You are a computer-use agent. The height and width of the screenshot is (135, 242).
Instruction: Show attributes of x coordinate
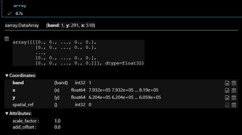(227, 90)
